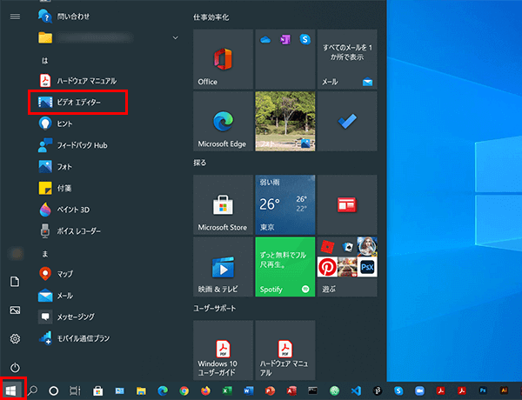Launch the Microsoft Edge tile
This screenshot has height=400, width=522.
pos(223,121)
